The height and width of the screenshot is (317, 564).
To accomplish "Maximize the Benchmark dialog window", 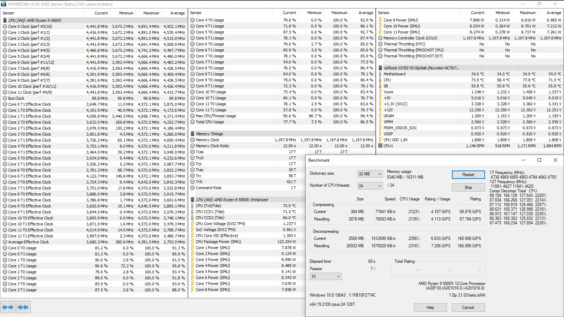I will (x=539, y=160).
